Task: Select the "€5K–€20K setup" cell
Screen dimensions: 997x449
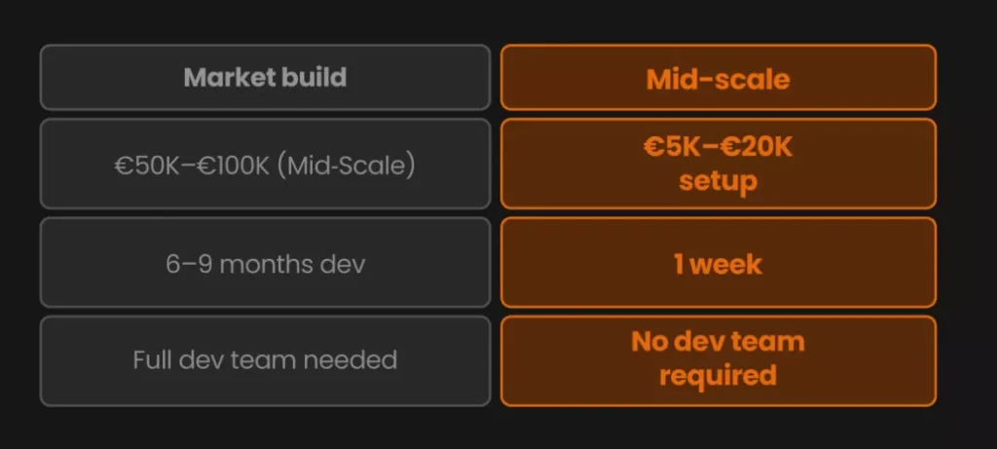Action: [718, 164]
